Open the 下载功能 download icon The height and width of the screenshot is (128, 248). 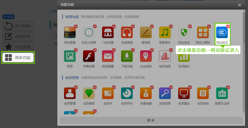(127, 56)
